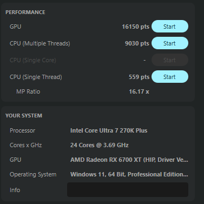Click the MP Ratio label

(28, 91)
